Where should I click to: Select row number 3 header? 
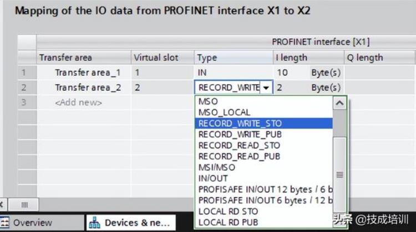coord(27,102)
